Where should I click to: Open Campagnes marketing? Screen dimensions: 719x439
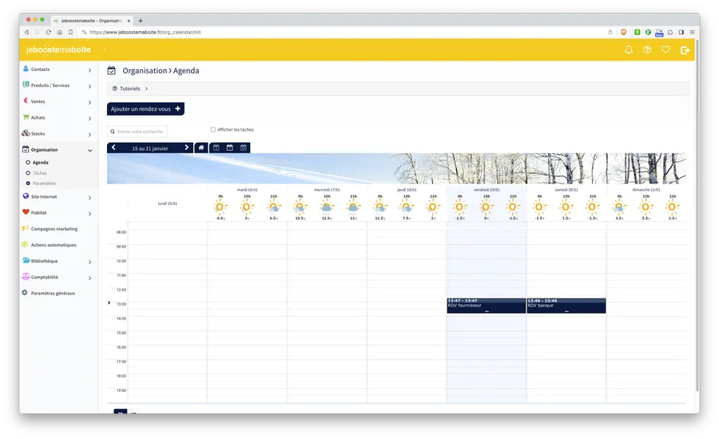(54, 228)
